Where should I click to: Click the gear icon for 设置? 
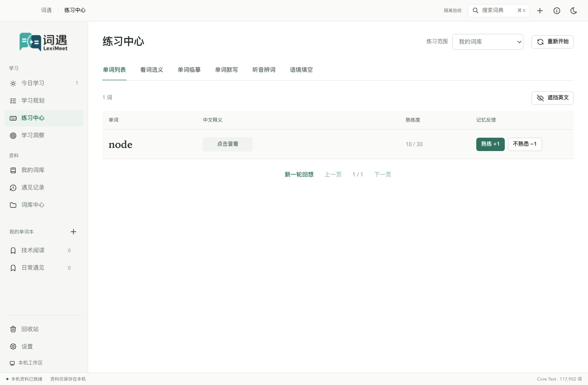tap(13, 346)
